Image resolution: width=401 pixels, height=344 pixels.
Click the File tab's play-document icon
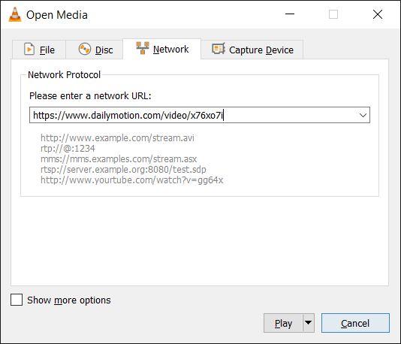pos(29,49)
